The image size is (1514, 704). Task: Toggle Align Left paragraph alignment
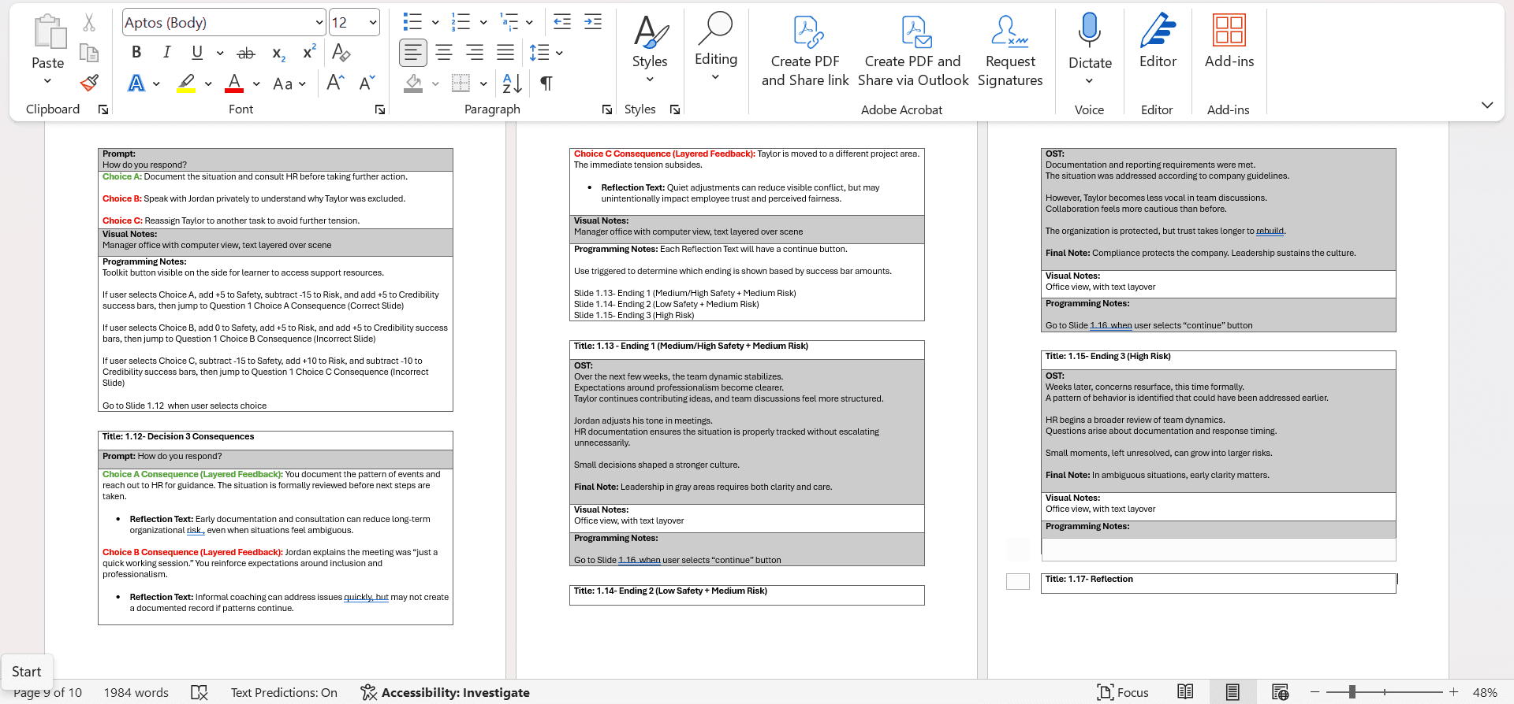(413, 53)
